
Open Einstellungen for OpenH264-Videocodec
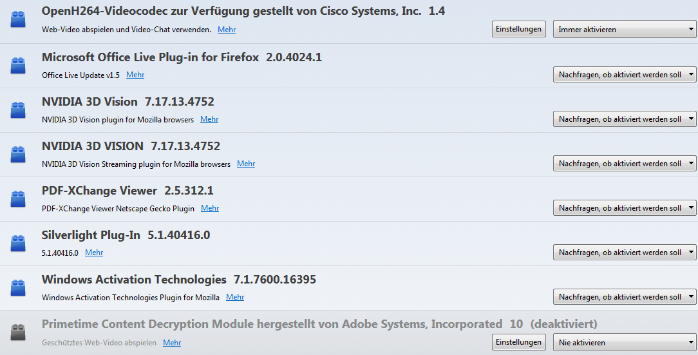tap(519, 29)
